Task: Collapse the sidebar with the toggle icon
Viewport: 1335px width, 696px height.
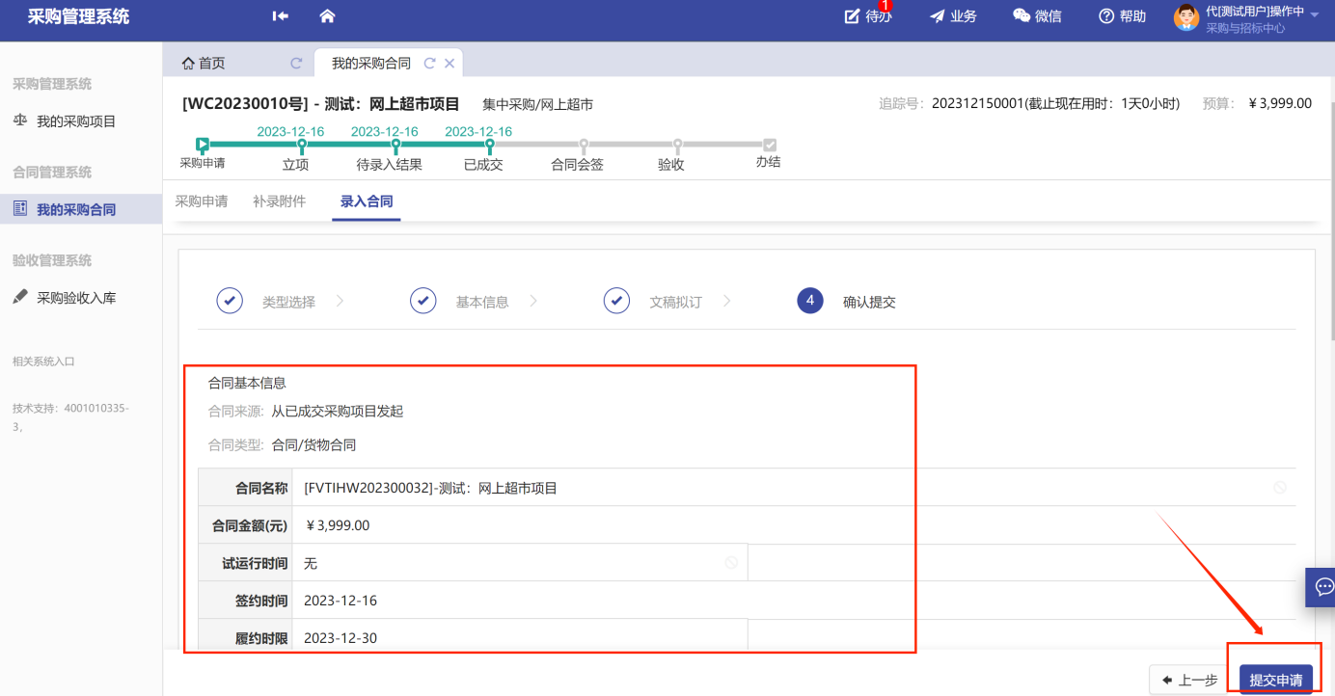Action: [x=281, y=16]
